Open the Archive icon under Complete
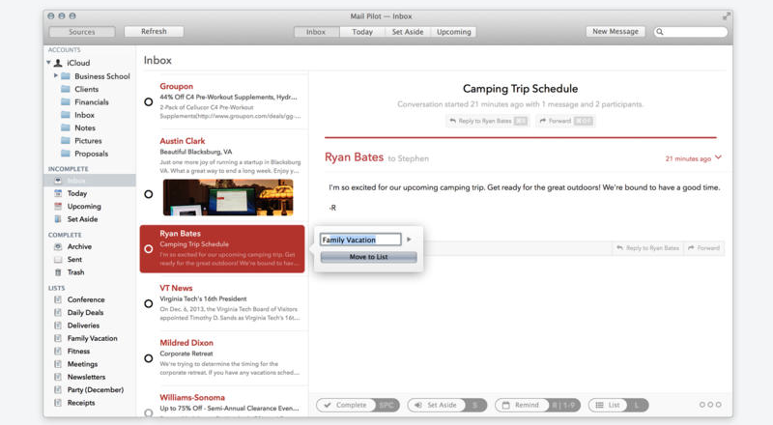 click(58, 246)
